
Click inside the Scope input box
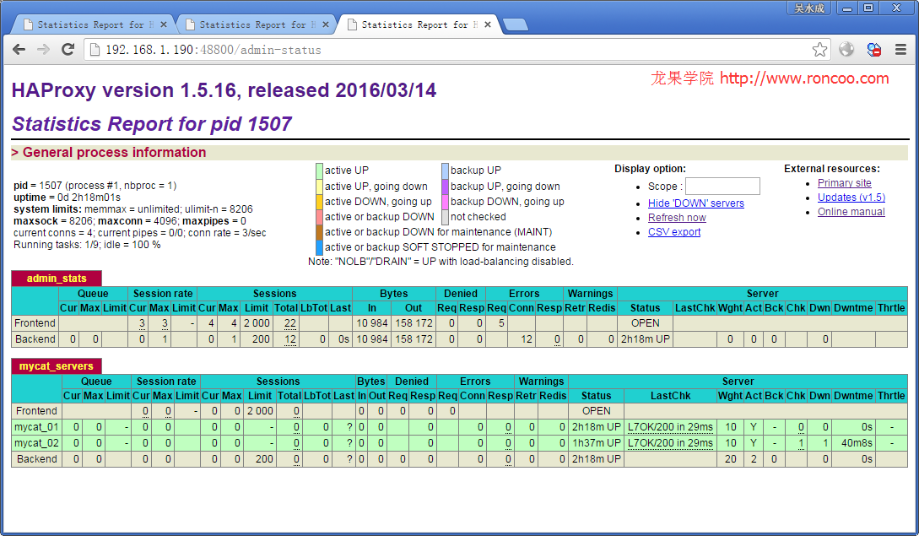[x=722, y=186]
